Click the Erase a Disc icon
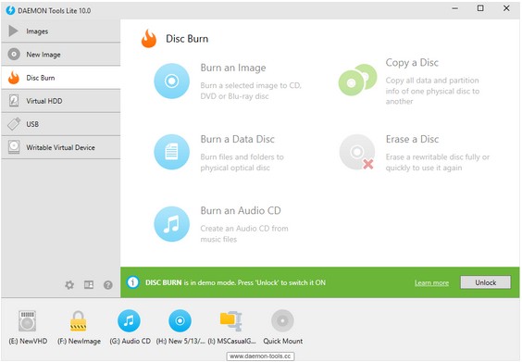The image size is (522, 362). (x=357, y=152)
